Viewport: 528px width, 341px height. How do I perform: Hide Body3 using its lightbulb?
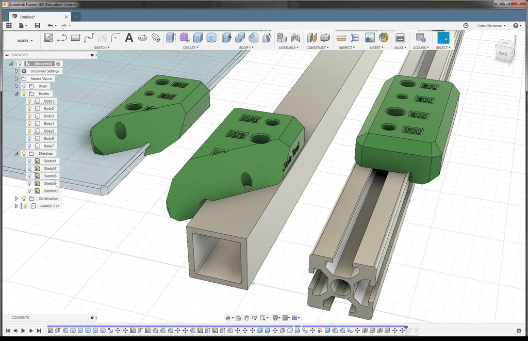coord(29,116)
